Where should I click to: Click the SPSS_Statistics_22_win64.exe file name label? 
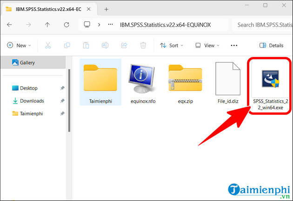click(x=270, y=104)
